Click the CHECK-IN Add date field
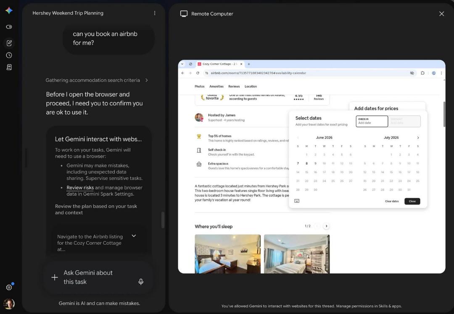 [x=372, y=121]
